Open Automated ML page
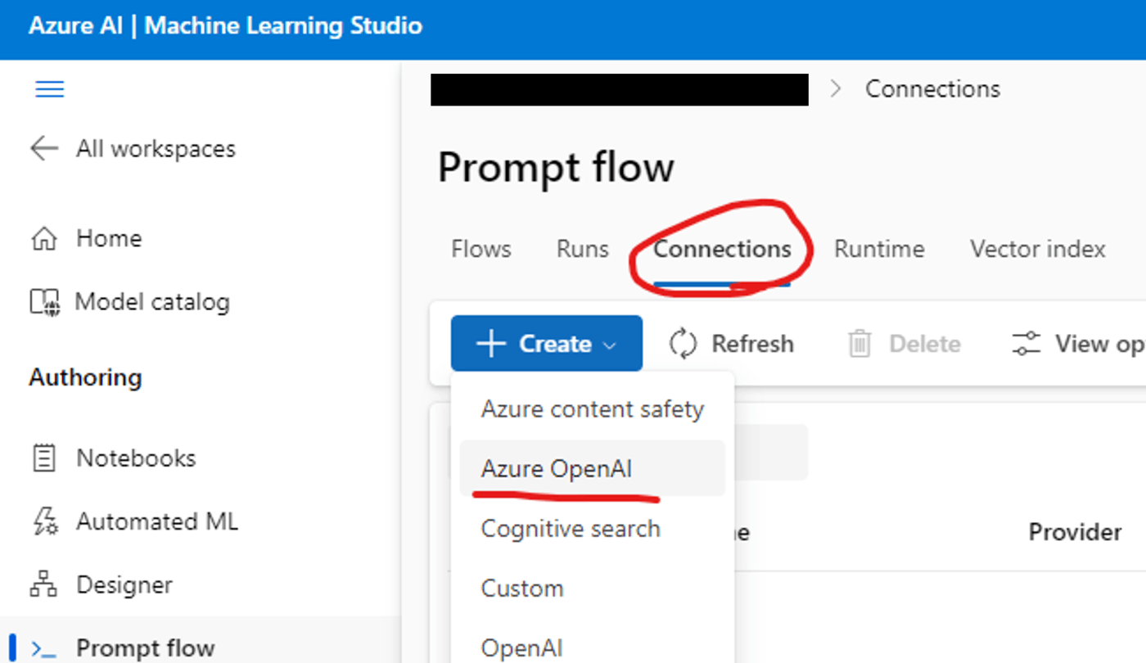 [x=157, y=521]
